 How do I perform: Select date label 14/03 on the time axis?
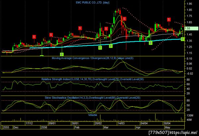click(x=121, y=123)
